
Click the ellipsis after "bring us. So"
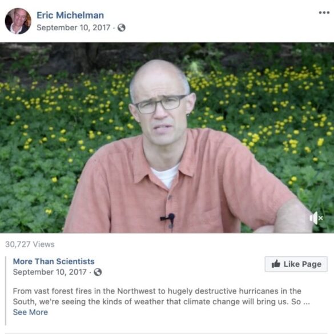point(306,303)
